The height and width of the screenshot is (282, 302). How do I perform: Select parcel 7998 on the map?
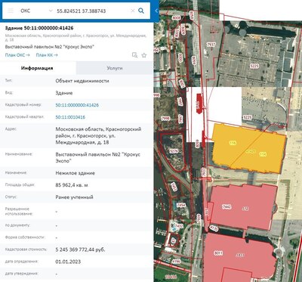(x=165, y=118)
